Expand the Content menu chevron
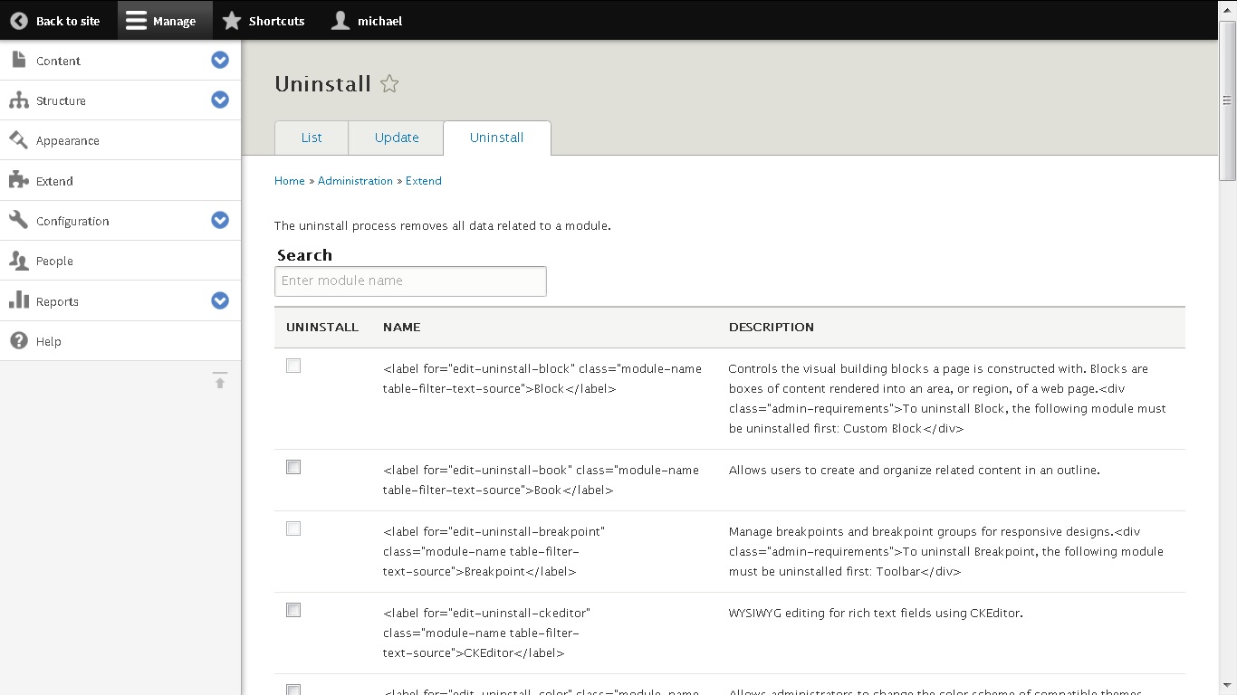 (x=220, y=60)
